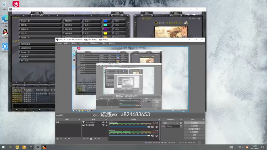
Task: Open the scene transition type dropdown
Action: 170,123
